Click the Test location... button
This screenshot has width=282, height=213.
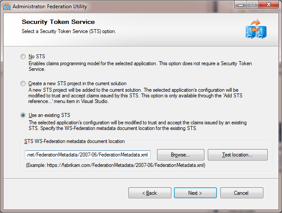(238, 155)
